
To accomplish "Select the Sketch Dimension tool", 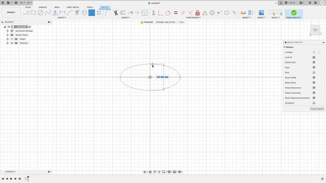I will [x=62, y=13].
